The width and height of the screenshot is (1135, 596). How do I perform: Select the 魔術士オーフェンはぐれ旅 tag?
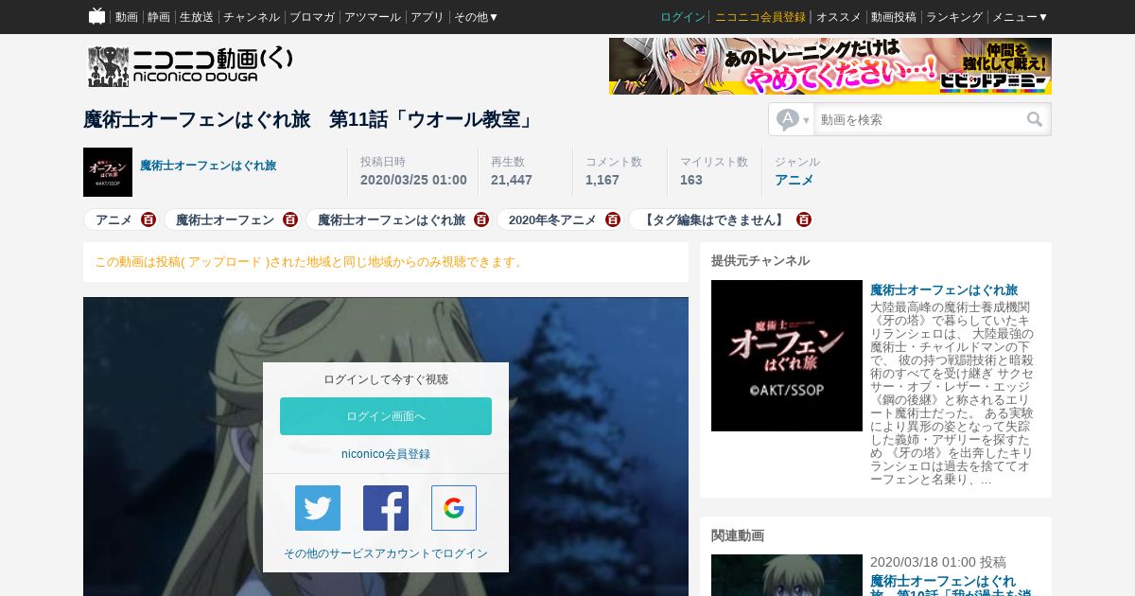point(392,219)
